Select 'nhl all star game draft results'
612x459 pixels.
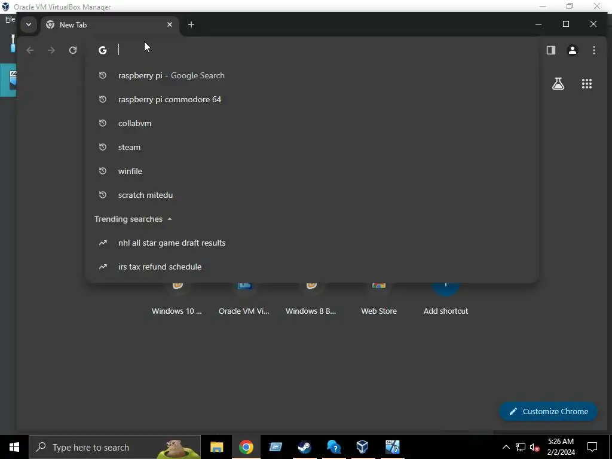(312, 243)
